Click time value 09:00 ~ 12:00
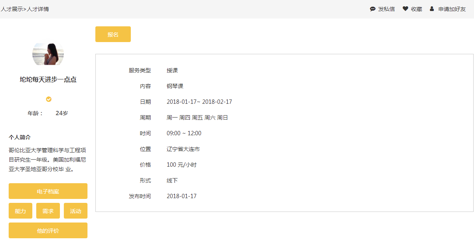The width and height of the screenshot is (474, 241). point(184,133)
